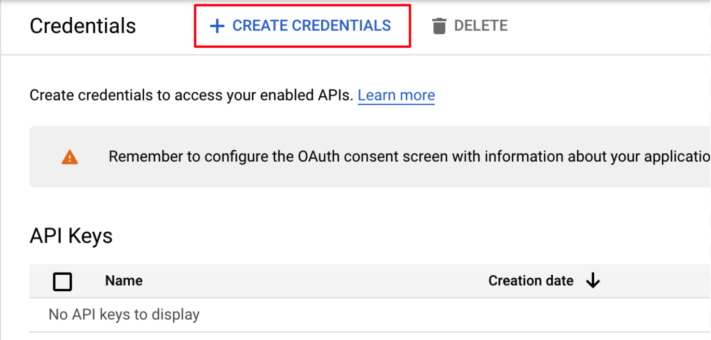This screenshot has height=340, width=711.
Task: Click the DELETE button label
Action: (481, 26)
